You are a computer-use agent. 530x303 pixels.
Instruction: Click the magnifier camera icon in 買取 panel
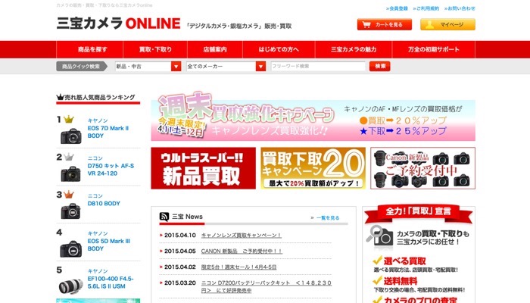(x=379, y=235)
